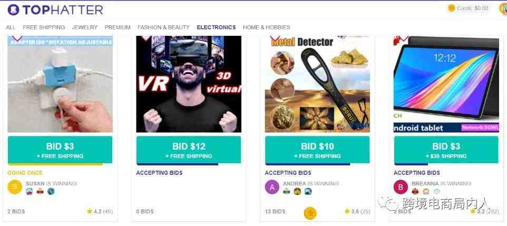Click Andrea's purple A avatar
The width and height of the screenshot is (507, 226).
272,187
